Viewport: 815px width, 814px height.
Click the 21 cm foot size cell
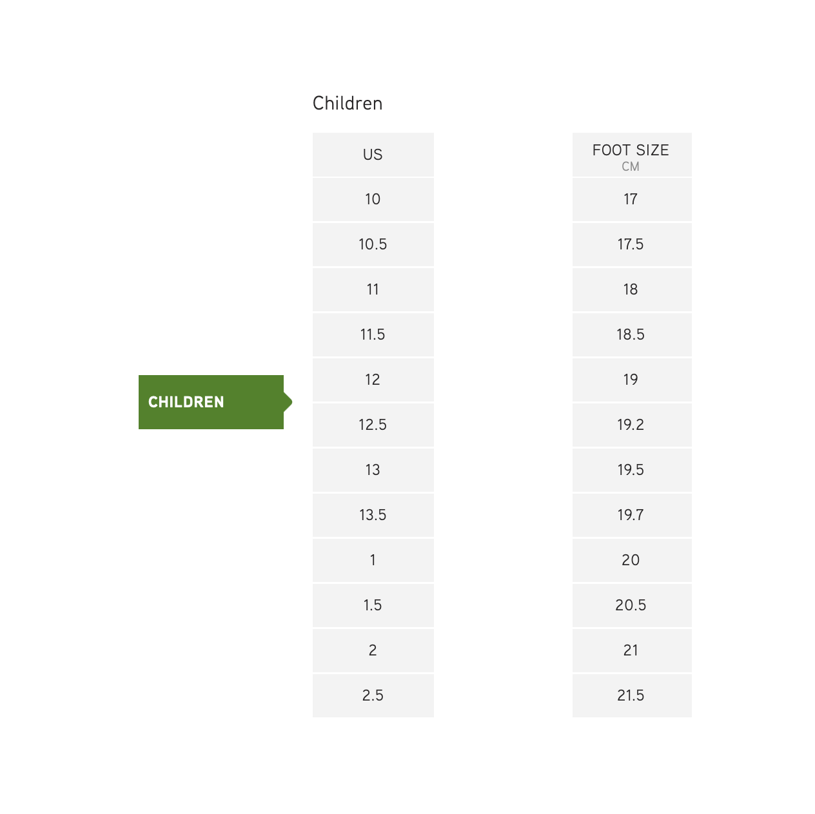(631, 651)
